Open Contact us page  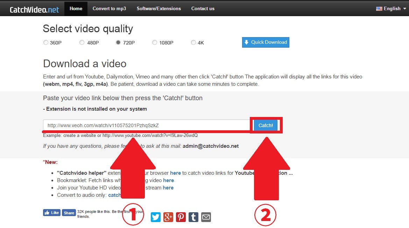point(203,9)
